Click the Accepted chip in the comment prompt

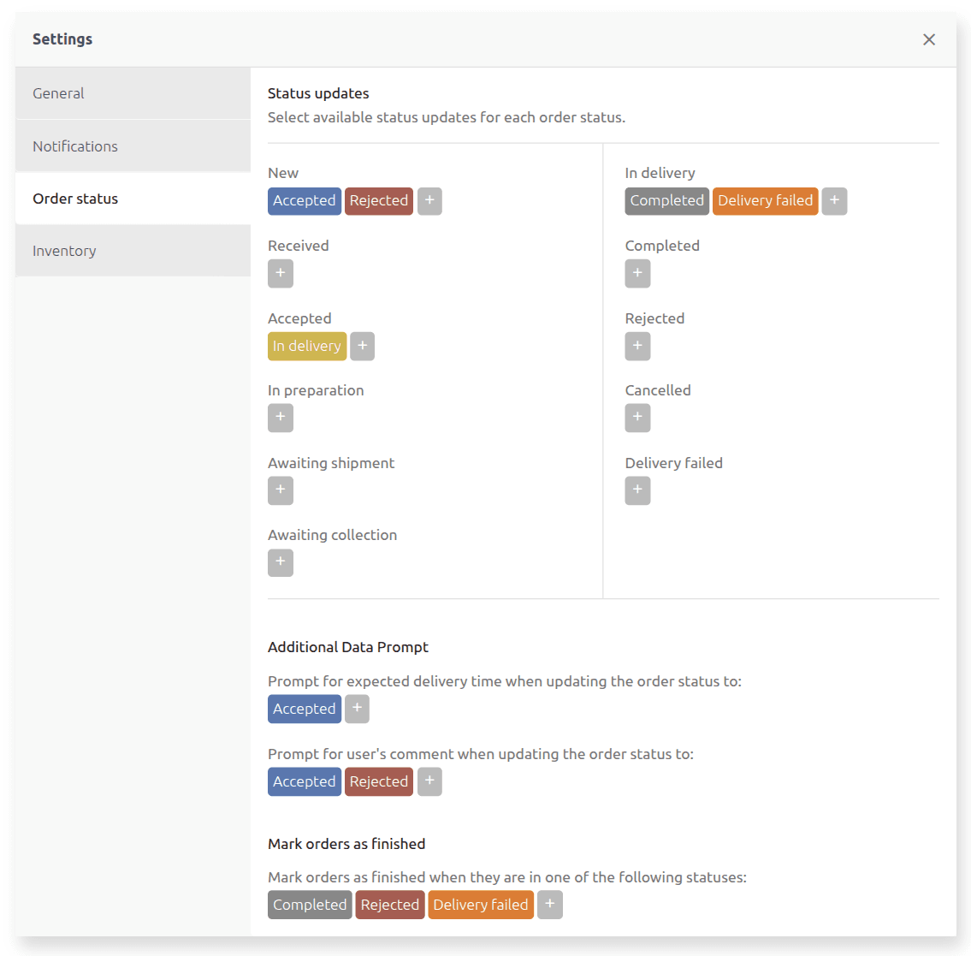tap(304, 781)
